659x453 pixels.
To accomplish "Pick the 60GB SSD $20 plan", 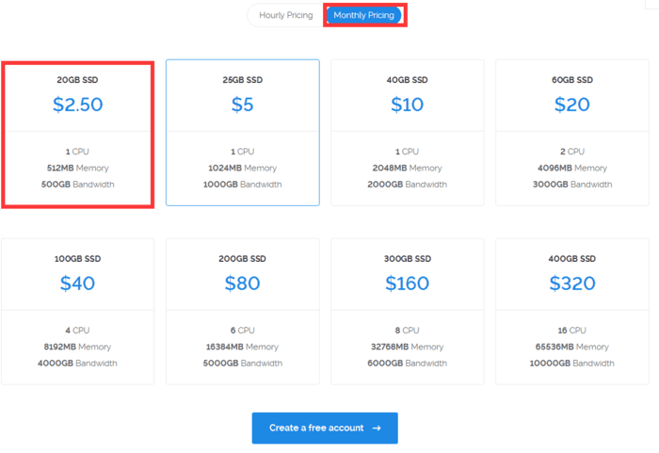I will pyautogui.click(x=572, y=133).
